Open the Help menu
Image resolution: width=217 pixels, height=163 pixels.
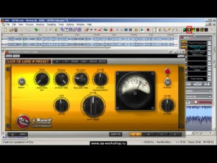pyautogui.click(x=89, y=25)
